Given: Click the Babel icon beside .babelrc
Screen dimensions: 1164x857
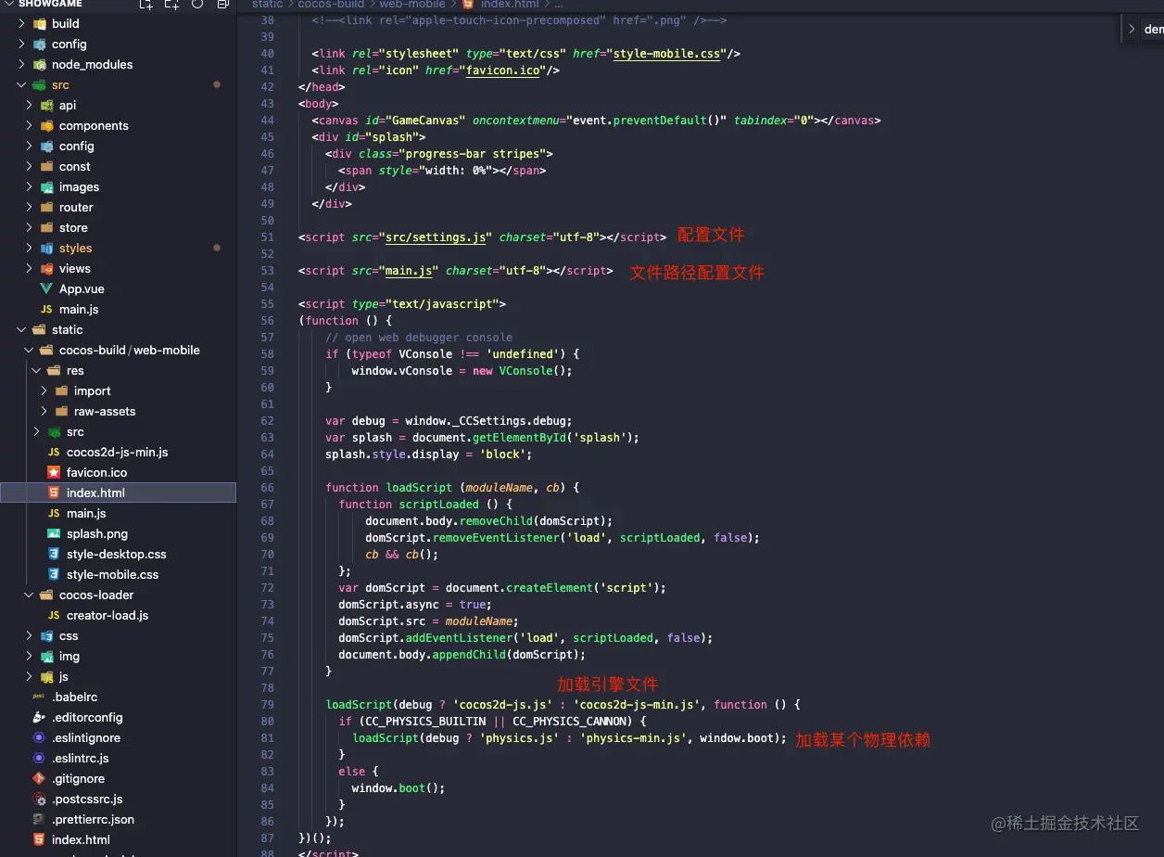Looking at the screenshot, I should coord(39,697).
